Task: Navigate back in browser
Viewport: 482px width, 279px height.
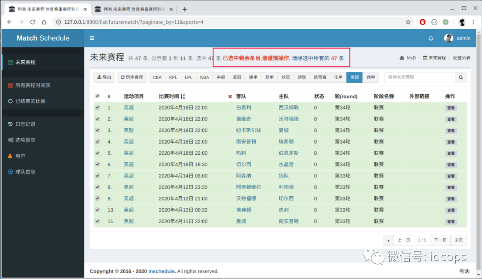Action: 10,22
